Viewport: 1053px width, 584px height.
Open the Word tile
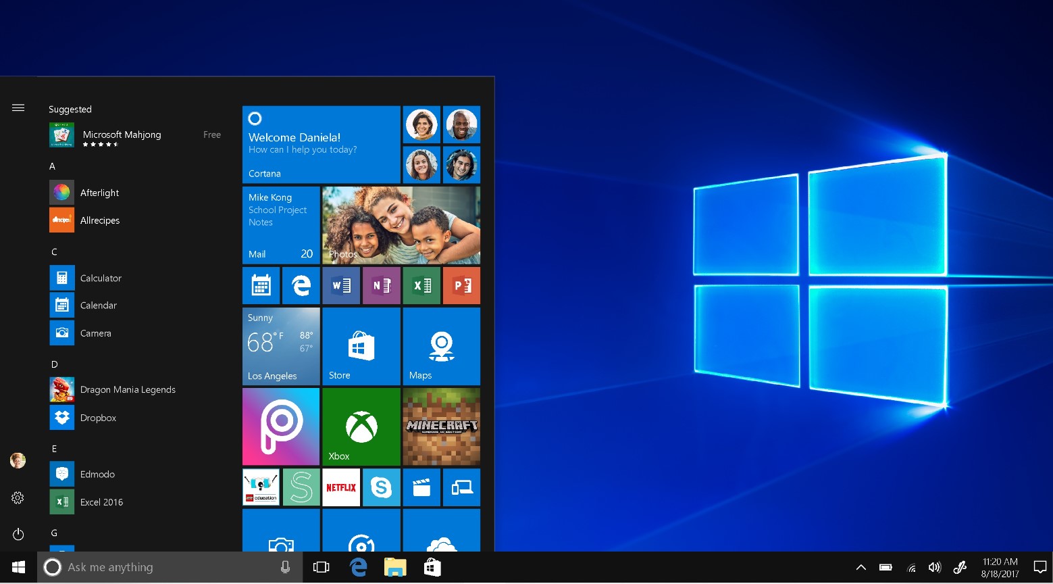341,285
